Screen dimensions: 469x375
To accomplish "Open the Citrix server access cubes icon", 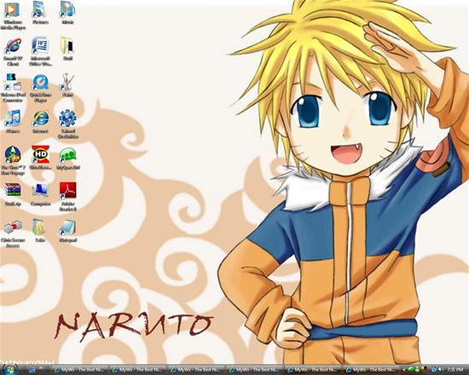I will [13, 234].
